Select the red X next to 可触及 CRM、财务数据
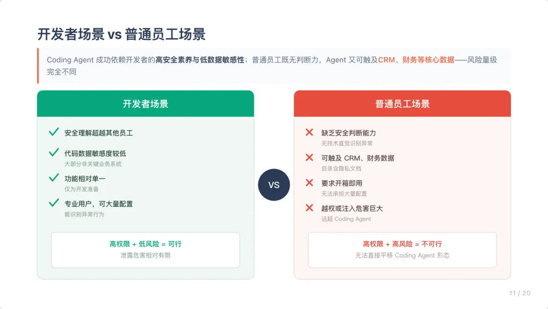Viewport: 548px width, 309px height. [310, 158]
